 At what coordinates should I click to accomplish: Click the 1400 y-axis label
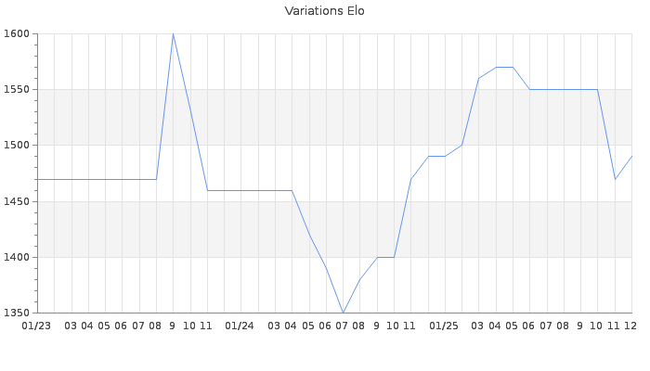click(17, 257)
